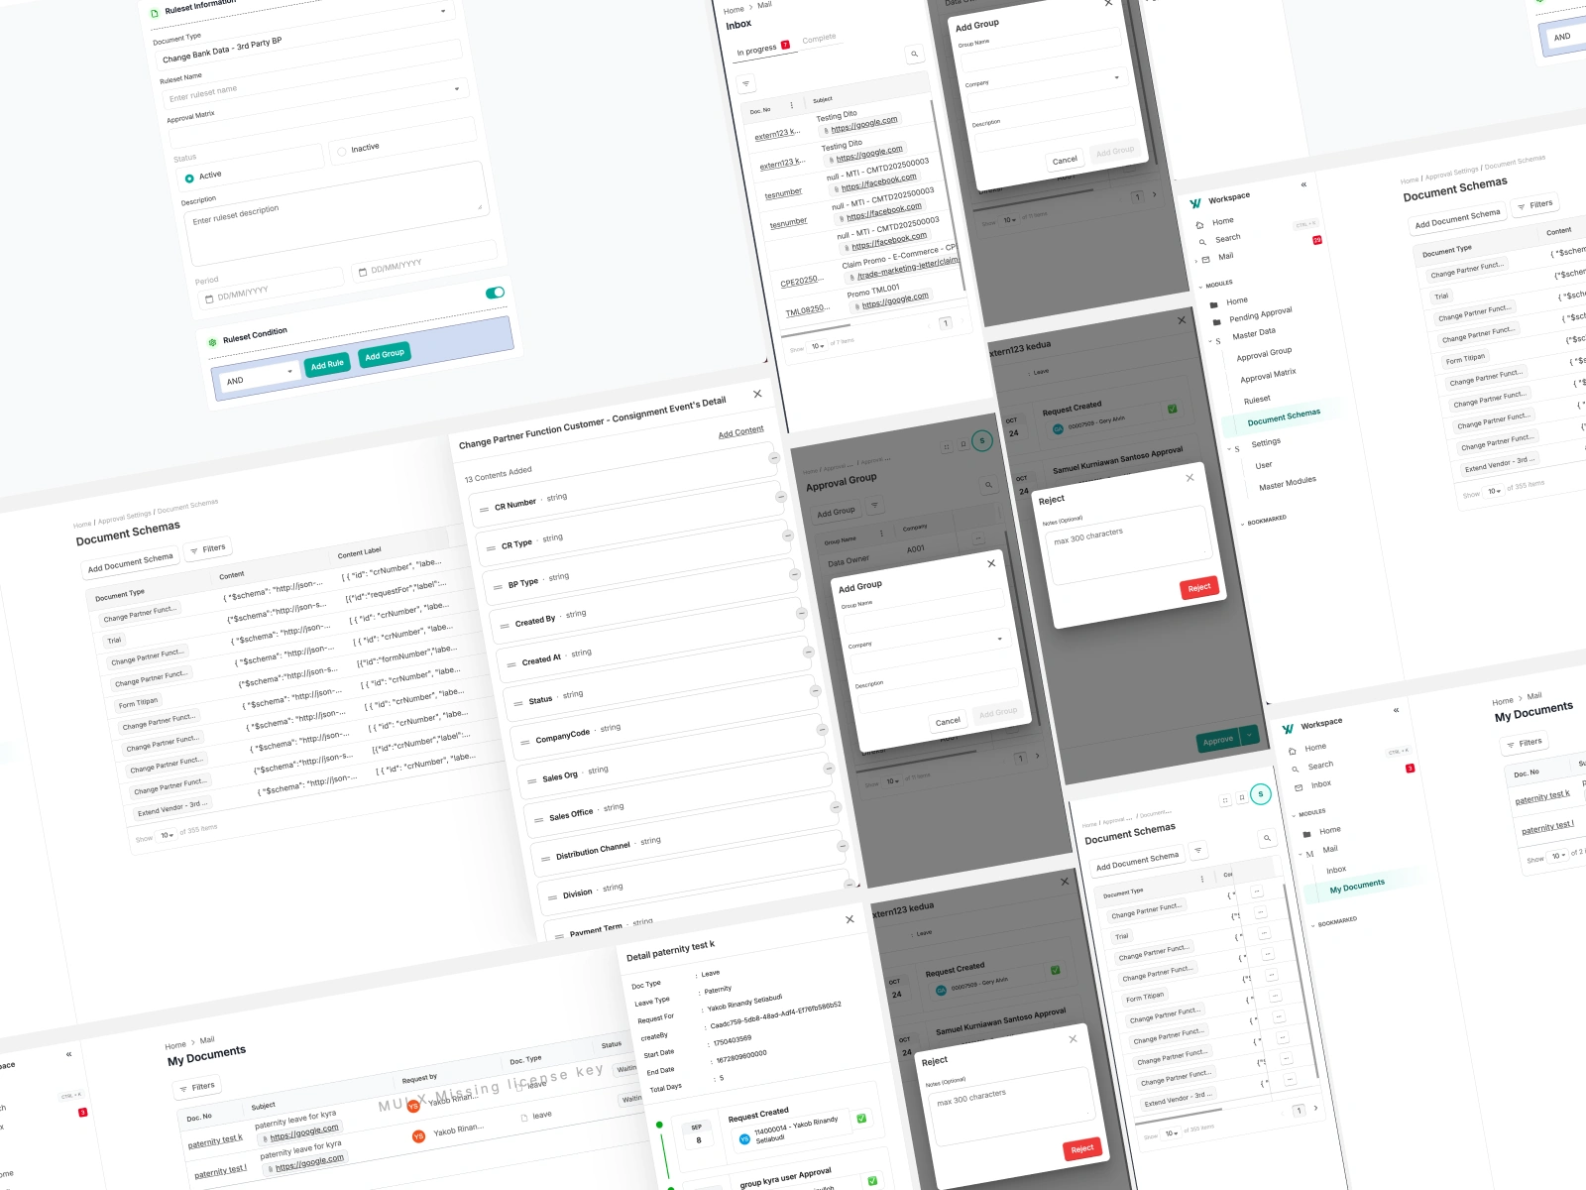Click the filter icon next to Add Group on the Approval Group page
1586x1190 pixels.
pyautogui.click(x=874, y=506)
